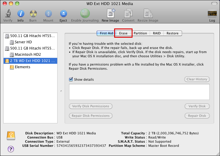Click the sidebar divider handle dot
The width and height of the screenshot is (220, 156).
click(61, 91)
